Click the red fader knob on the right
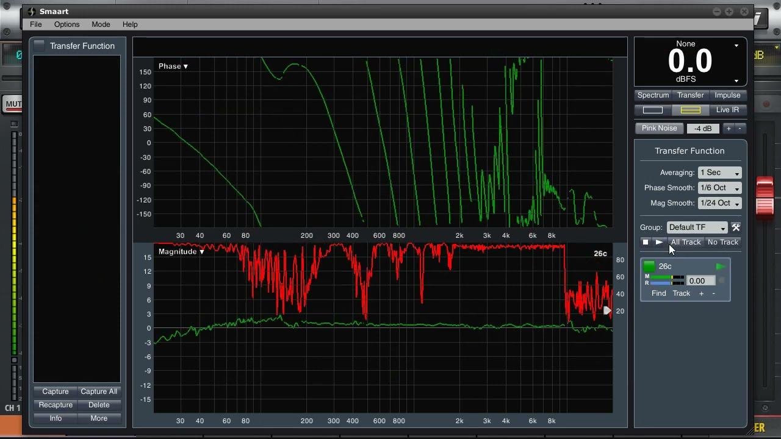The image size is (781, 439). [765, 196]
